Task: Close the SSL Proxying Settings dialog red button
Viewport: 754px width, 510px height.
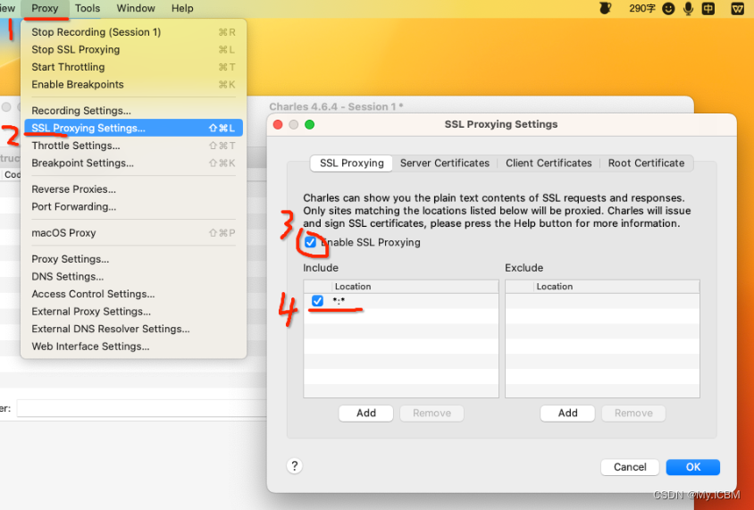Action: pos(278,124)
